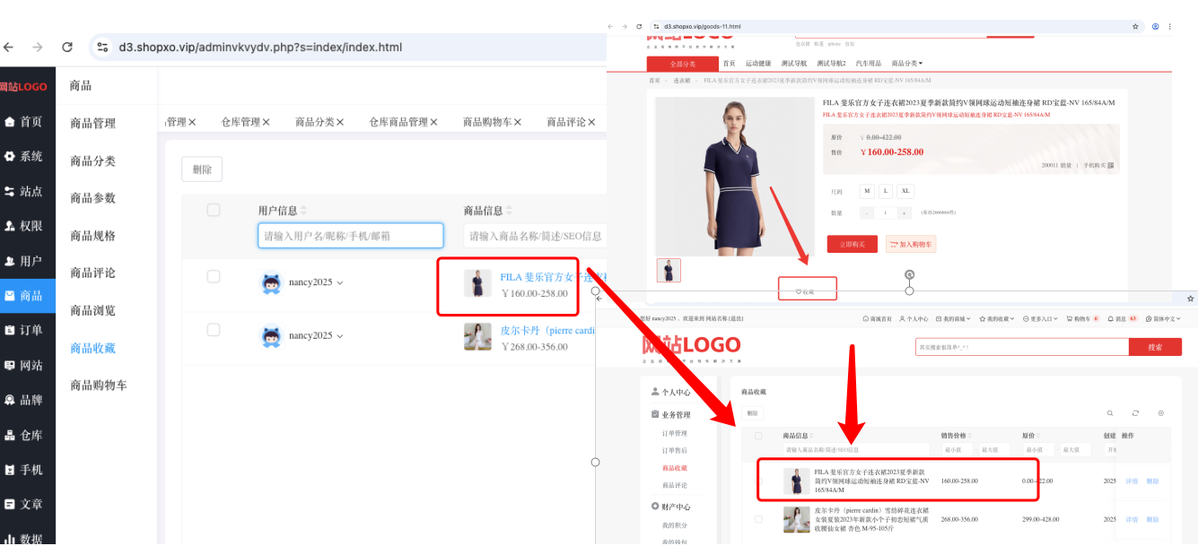Open 仓库 in the admin sidebar
The image size is (1198, 546).
[x=24, y=435]
